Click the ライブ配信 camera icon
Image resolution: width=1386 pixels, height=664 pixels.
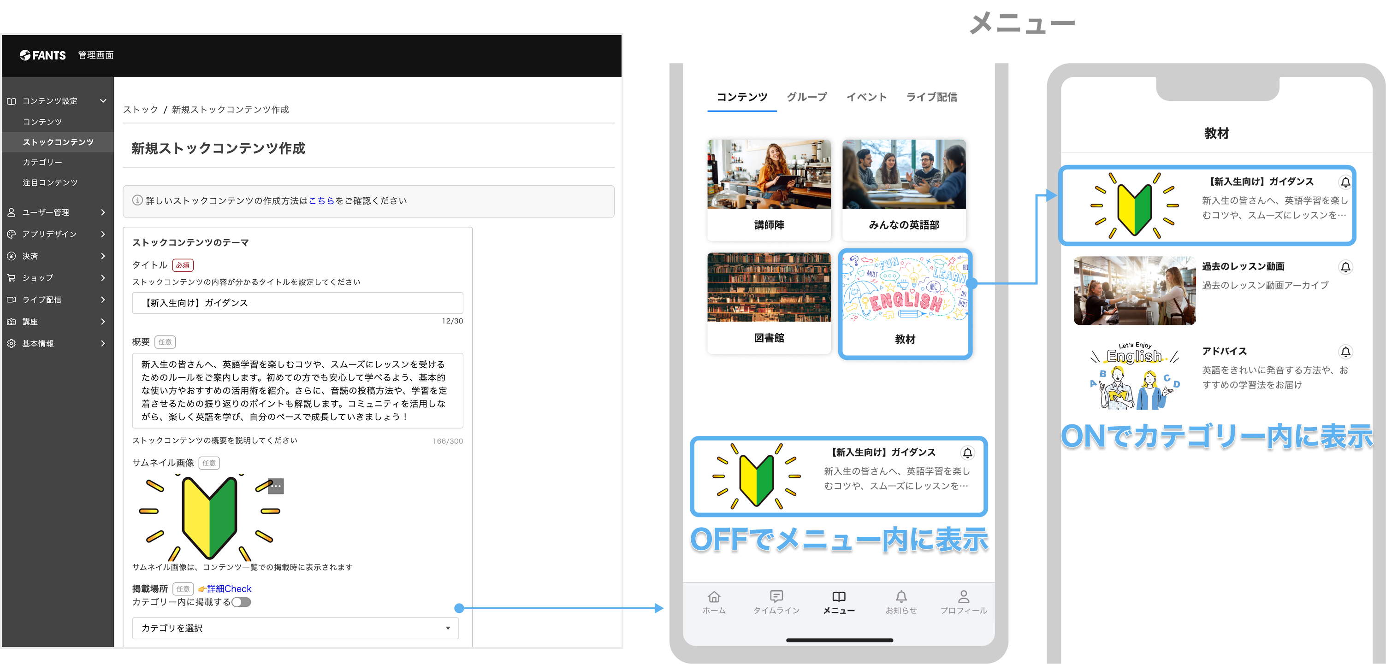(12, 300)
